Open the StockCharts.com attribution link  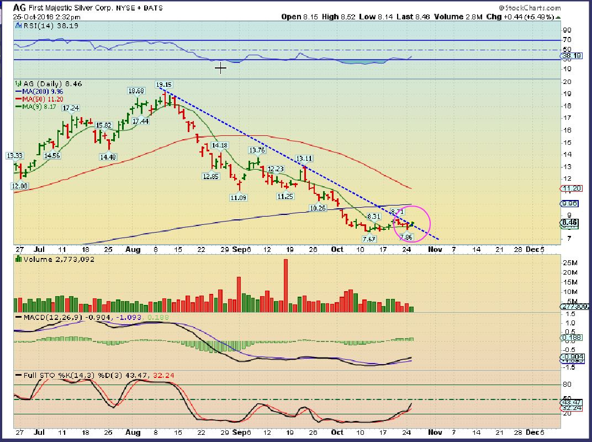click(x=530, y=8)
